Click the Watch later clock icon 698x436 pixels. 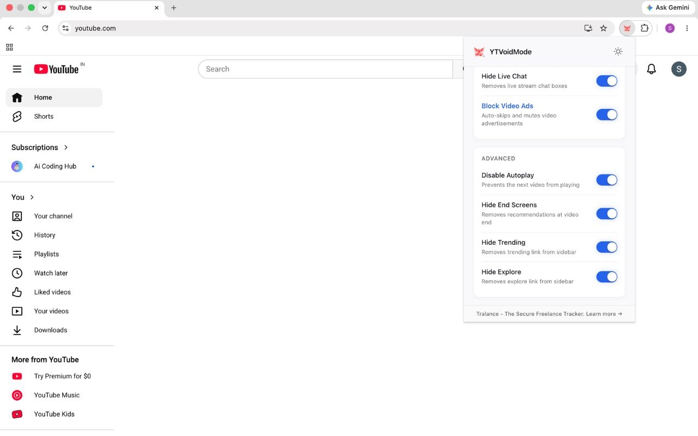pyautogui.click(x=17, y=273)
